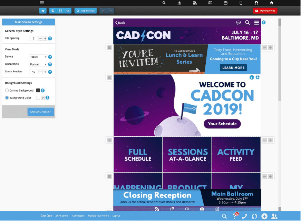
Task: Click the Update Your Profile link
Action: (98, 216)
